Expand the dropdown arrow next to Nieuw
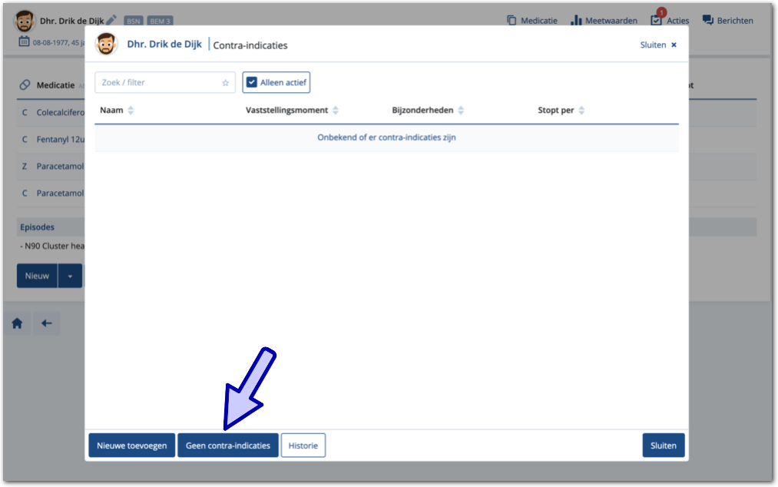This screenshot has width=778, height=487. pos(70,276)
